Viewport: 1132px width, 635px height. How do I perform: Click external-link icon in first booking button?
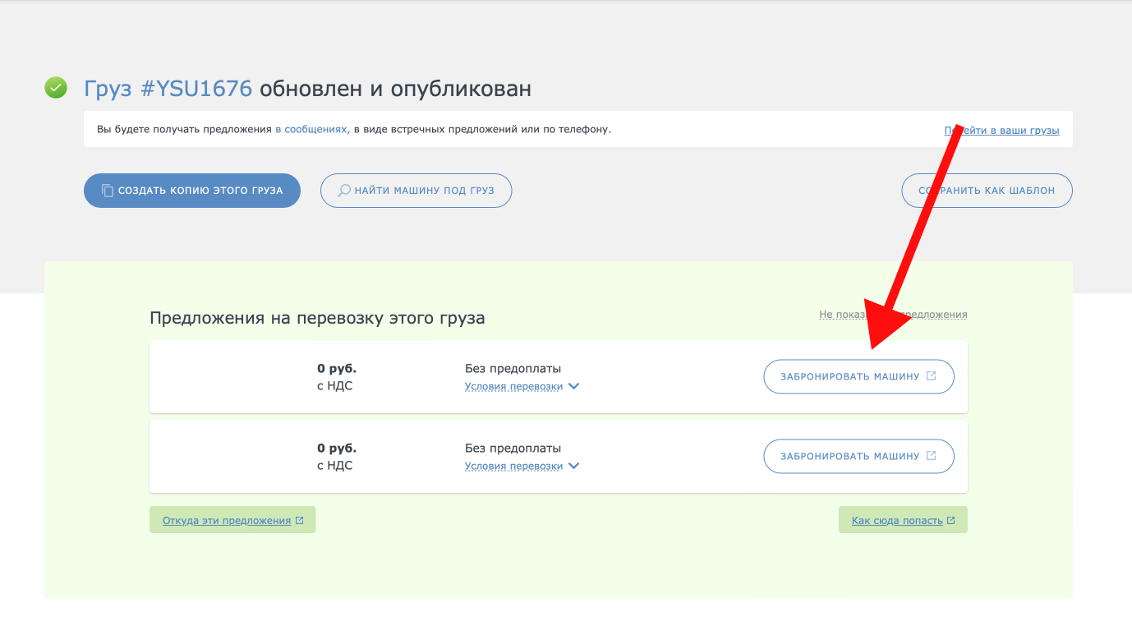click(931, 376)
